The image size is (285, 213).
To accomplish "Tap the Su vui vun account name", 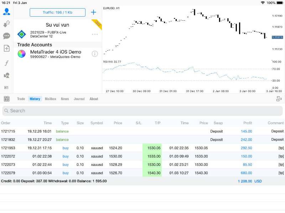I will (x=57, y=25).
